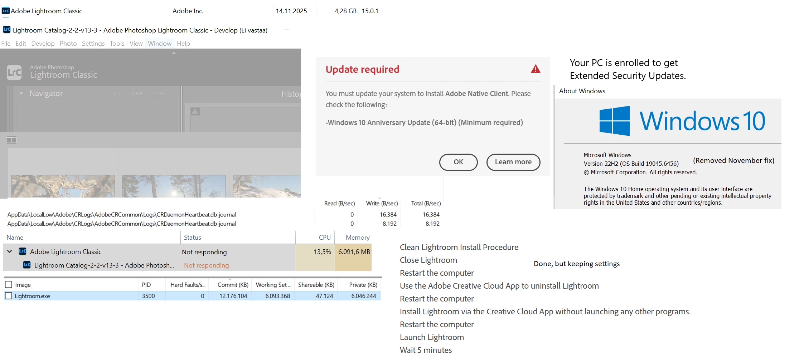The height and width of the screenshot is (364, 804).
Task: Open the Develop menu
Action: click(43, 44)
